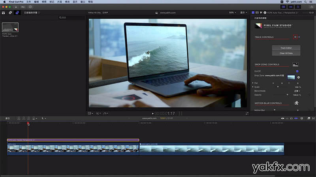Select the purple Auto Tracker title clip

(x=73, y=140)
